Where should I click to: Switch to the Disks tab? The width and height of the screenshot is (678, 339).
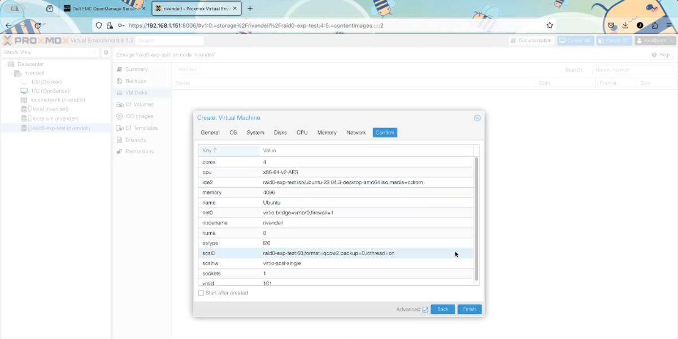(x=280, y=133)
